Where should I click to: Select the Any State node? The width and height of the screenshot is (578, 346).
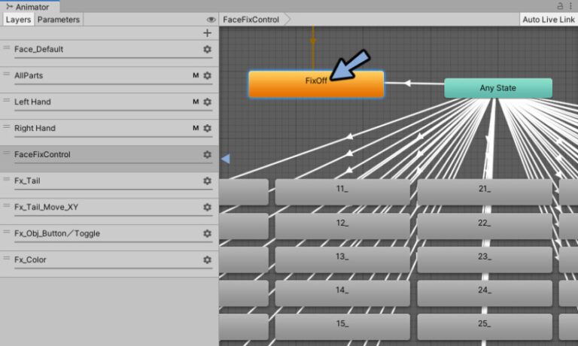click(497, 88)
